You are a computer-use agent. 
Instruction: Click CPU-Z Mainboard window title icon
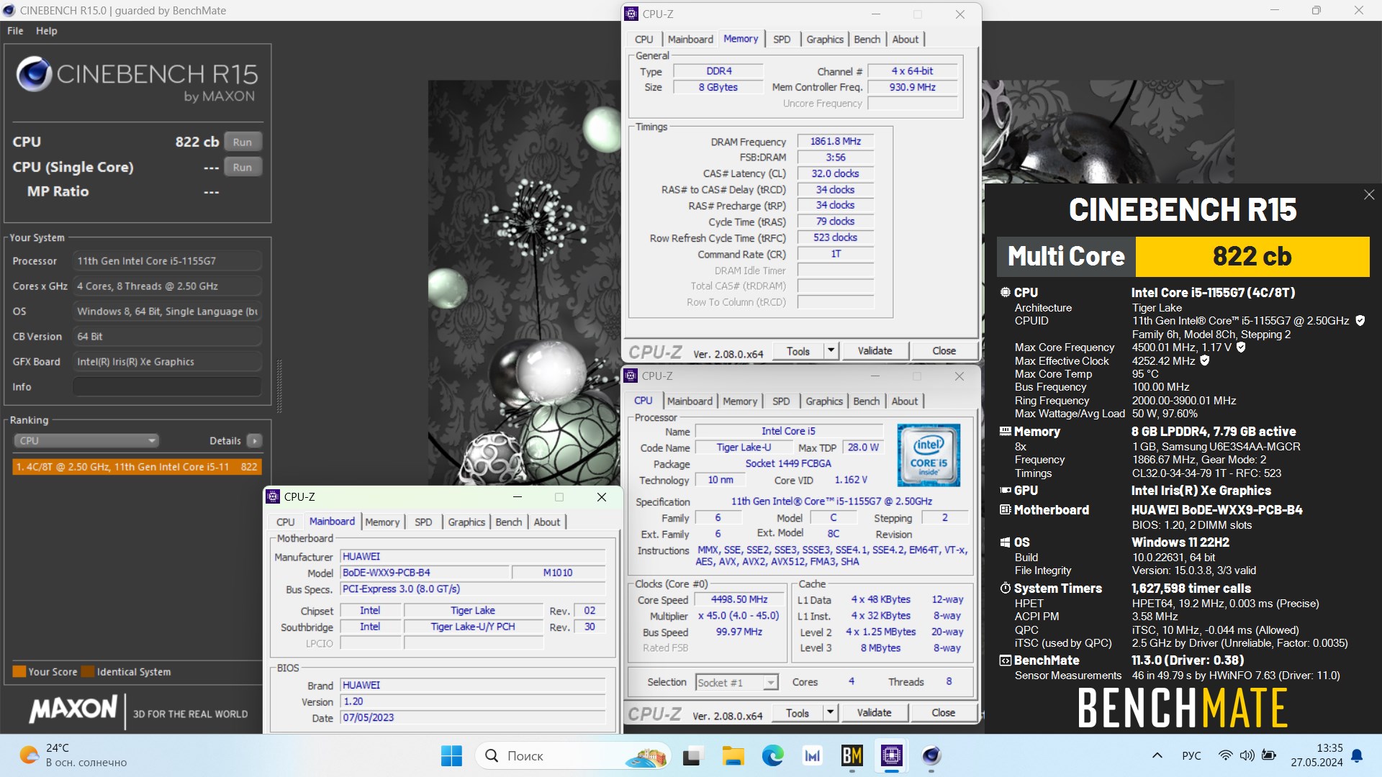coord(273,496)
